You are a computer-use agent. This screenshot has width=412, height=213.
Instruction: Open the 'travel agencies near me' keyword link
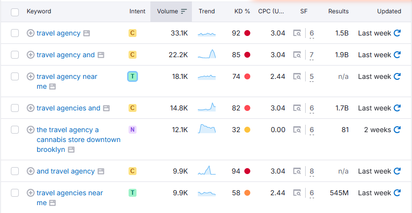pos(69,193)
